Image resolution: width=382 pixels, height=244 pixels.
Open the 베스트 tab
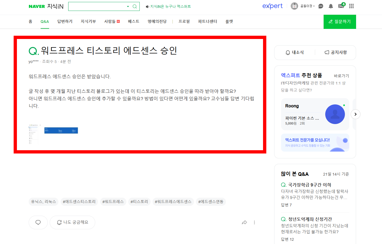(134, 22)
